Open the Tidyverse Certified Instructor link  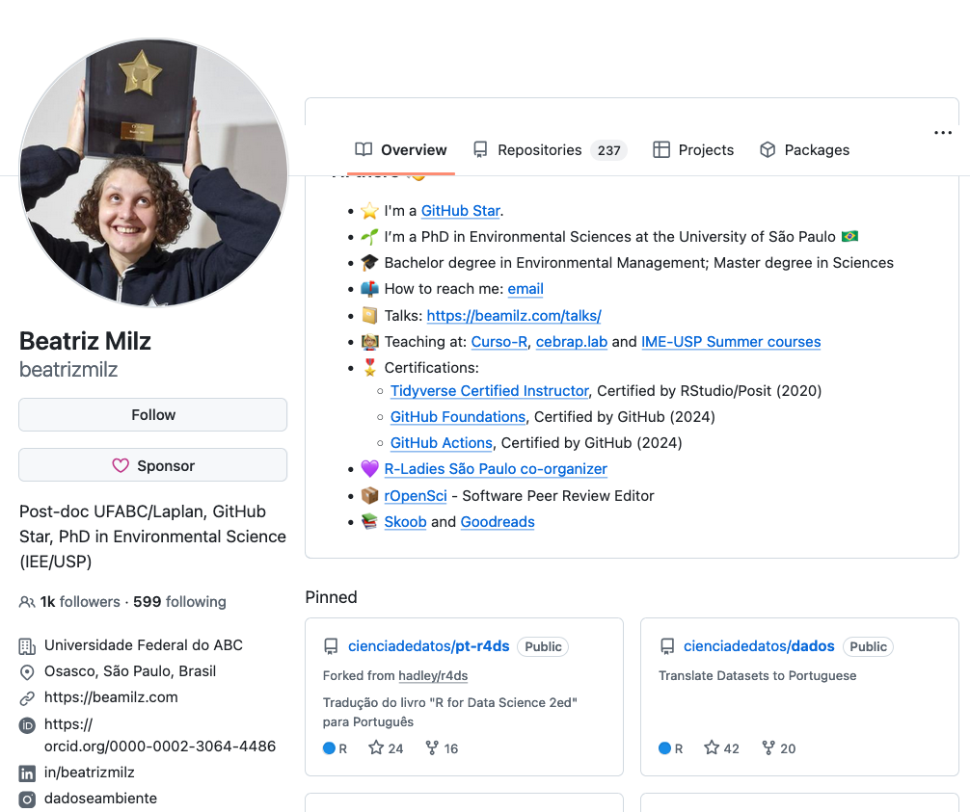pos(489,391)
